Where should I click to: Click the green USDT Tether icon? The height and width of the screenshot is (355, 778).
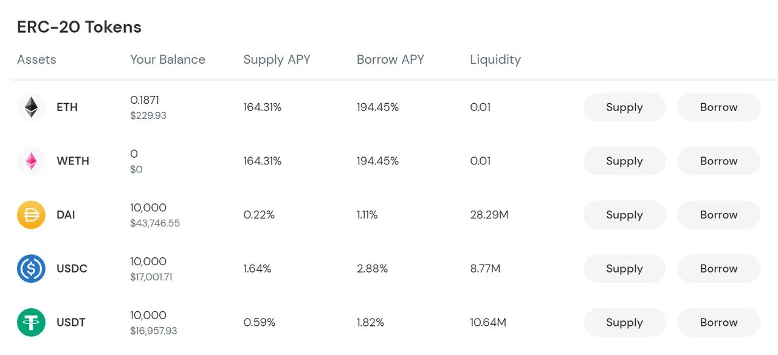pos(31,322)
